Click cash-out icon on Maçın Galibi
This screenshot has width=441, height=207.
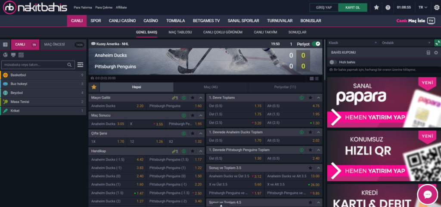[x=183, y=98]
